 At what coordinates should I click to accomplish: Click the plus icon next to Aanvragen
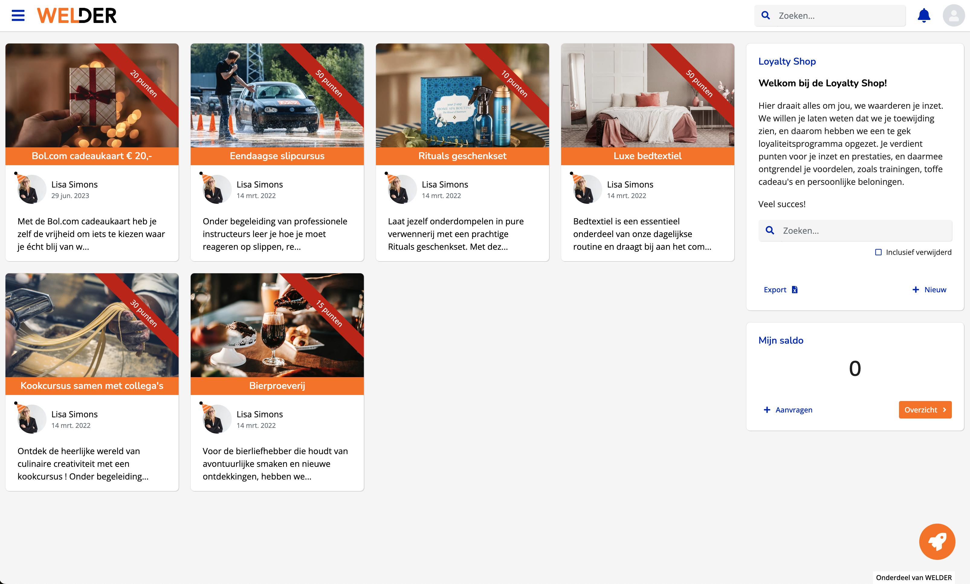tap(767, 410)
